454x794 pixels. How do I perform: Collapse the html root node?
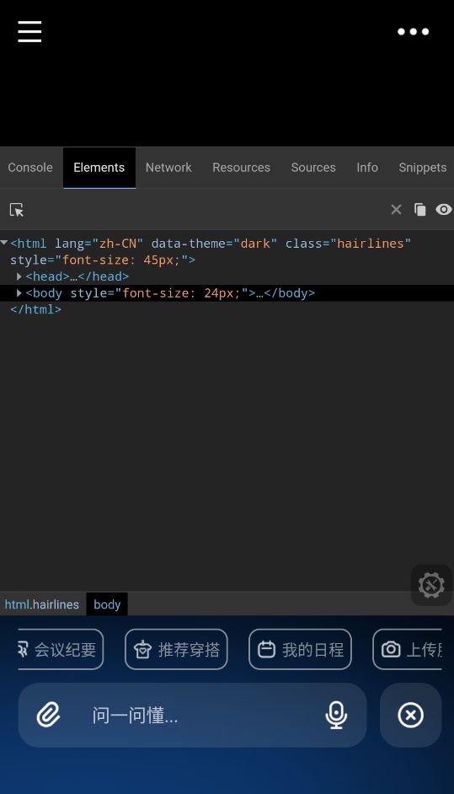pyautogui.click(x=4, y=243)
